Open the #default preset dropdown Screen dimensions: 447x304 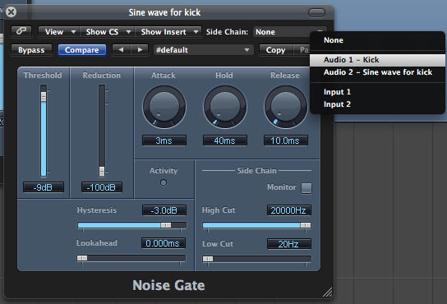click(x=203, y=50)
